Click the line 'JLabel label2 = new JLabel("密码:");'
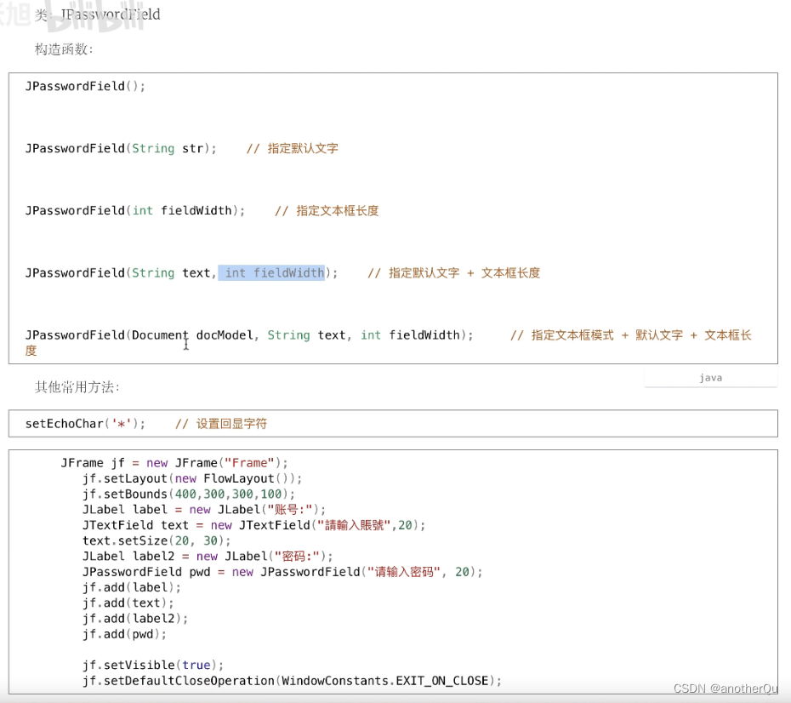 point(208,556)
